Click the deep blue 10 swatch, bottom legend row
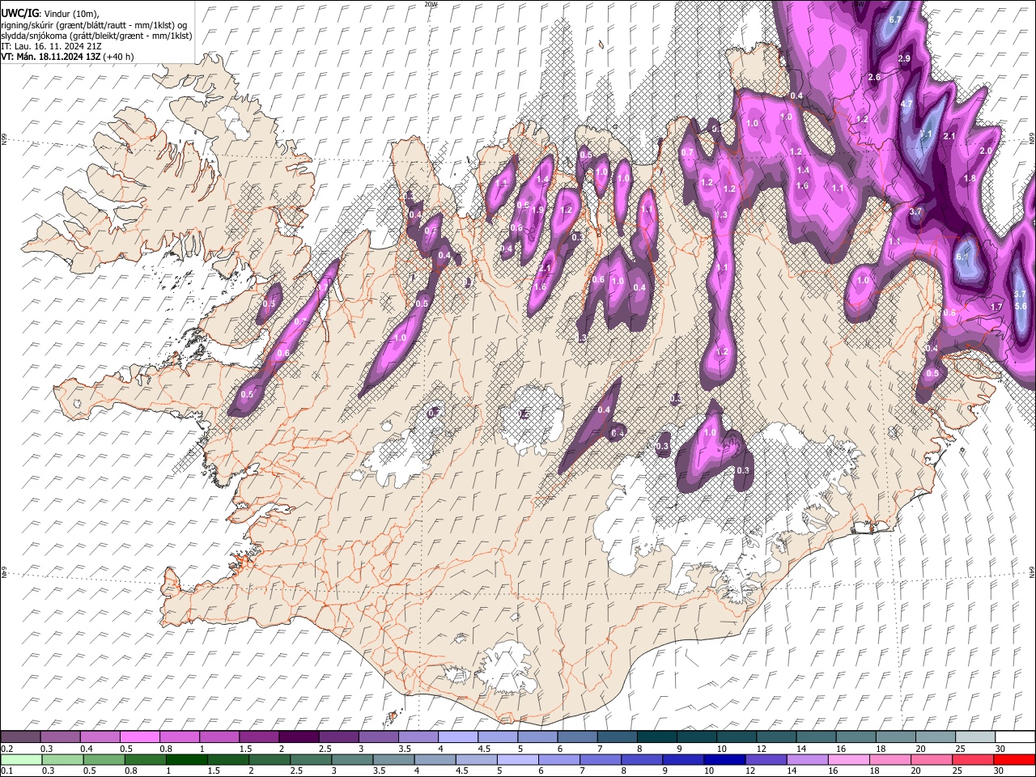 tap(725, 760)
